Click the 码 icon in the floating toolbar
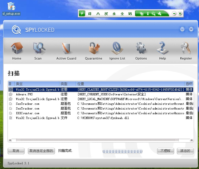The image size is (199, 169). (130, 14)
